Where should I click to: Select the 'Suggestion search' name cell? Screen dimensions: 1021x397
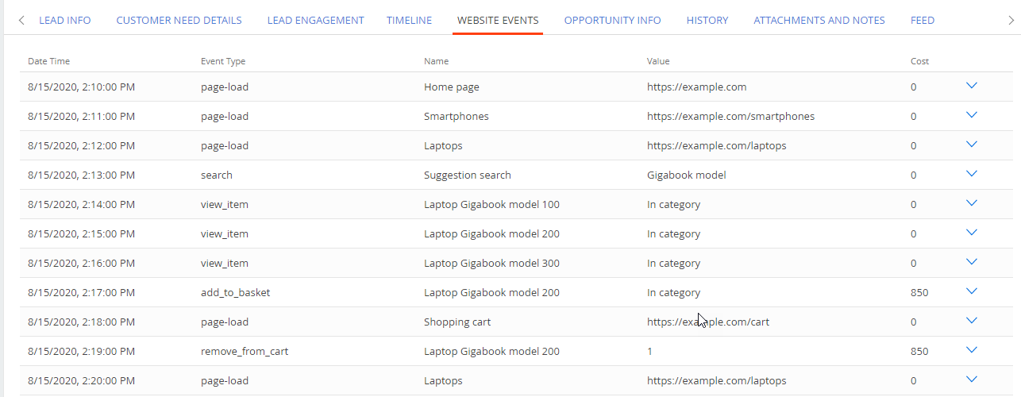pyautogui.click(x=468, y=175)
